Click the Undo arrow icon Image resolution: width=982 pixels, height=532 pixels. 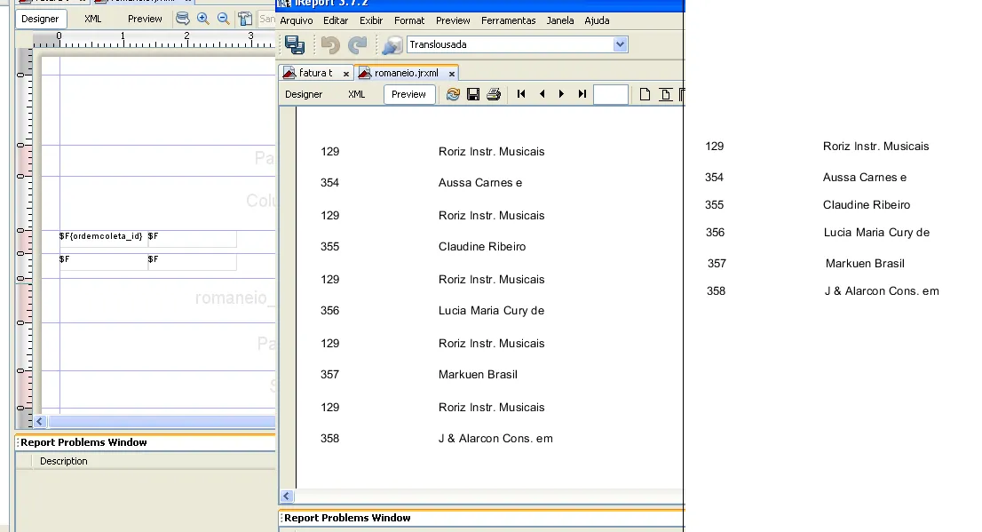(330, 44)
